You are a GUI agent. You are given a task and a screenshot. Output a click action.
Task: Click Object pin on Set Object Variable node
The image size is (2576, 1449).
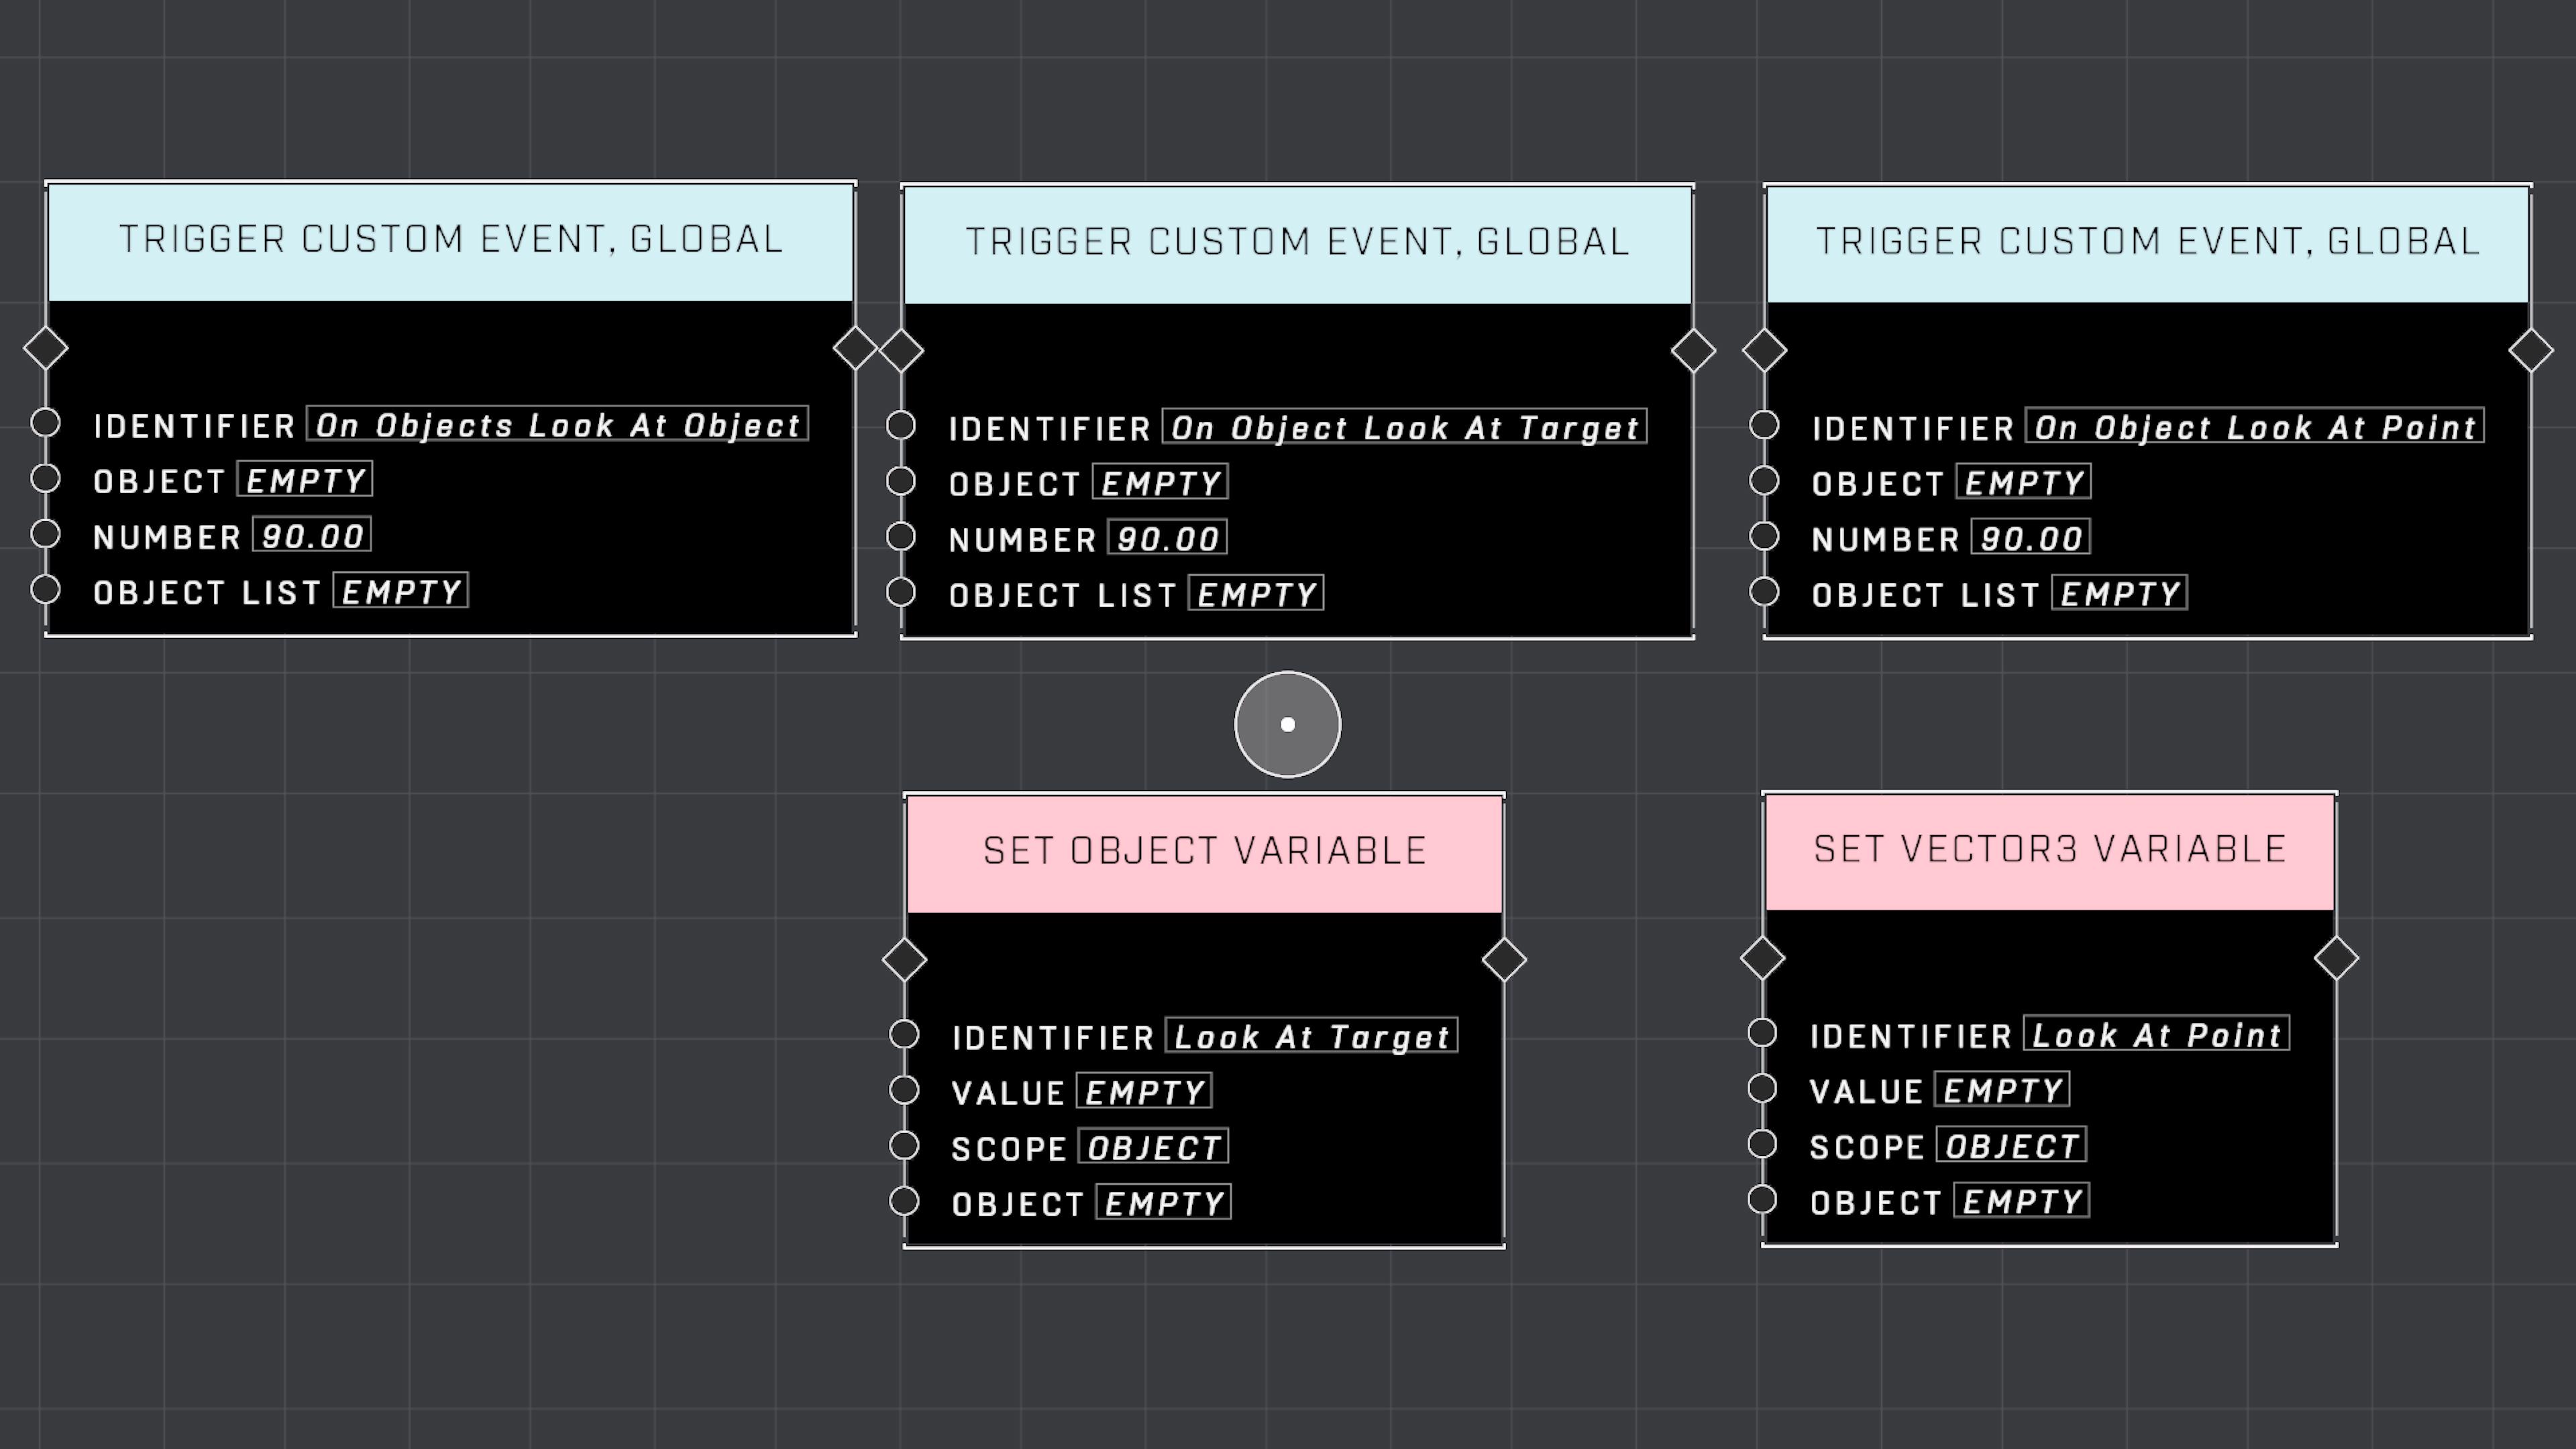pos(904,1201)
